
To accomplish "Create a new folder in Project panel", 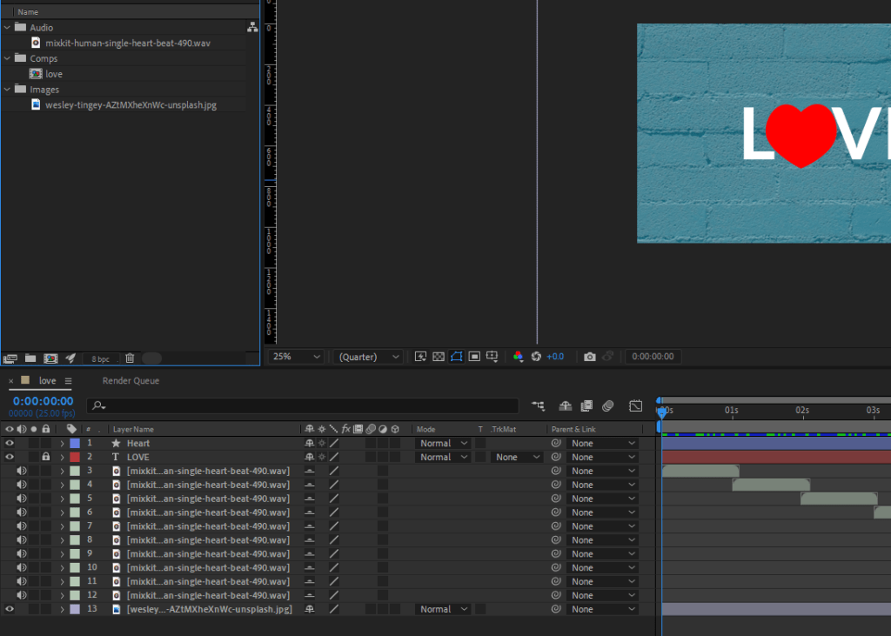I will click(30, 358).
